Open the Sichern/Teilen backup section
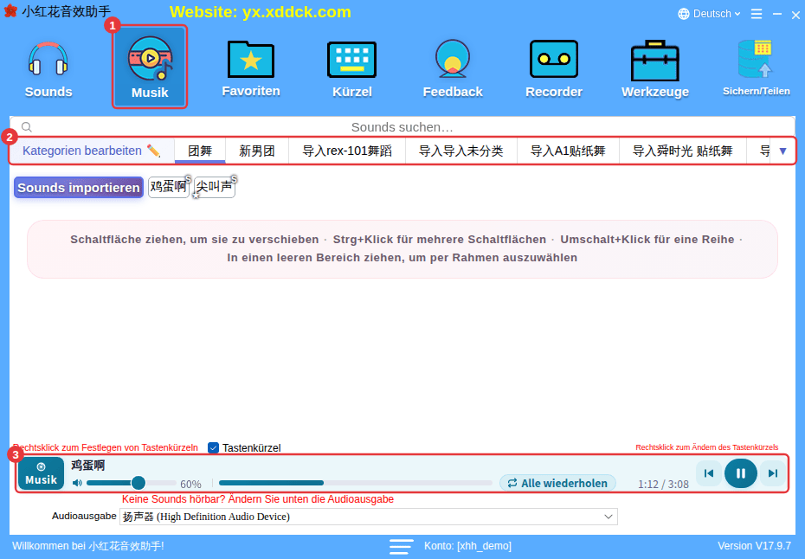Screen dimensions: 805x559 click(756, 69)
